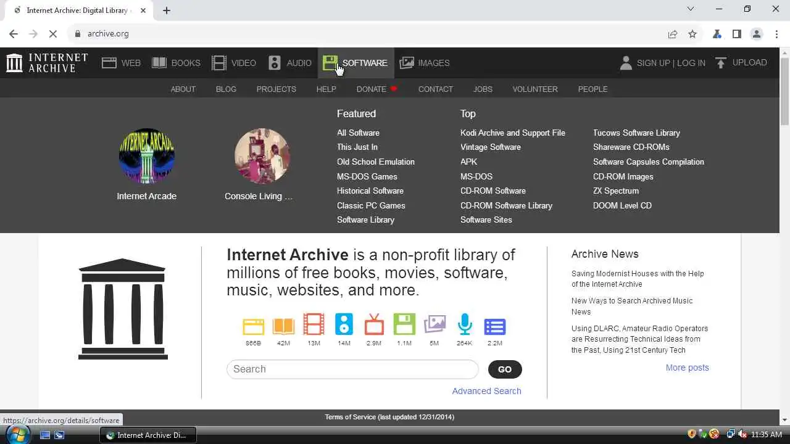Open the Books nav icon

(x=159, y=63)
